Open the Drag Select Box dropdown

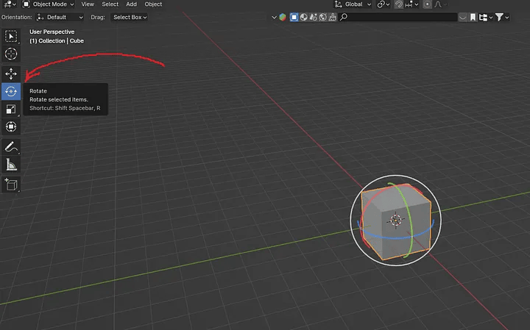(x=130, y=17)
